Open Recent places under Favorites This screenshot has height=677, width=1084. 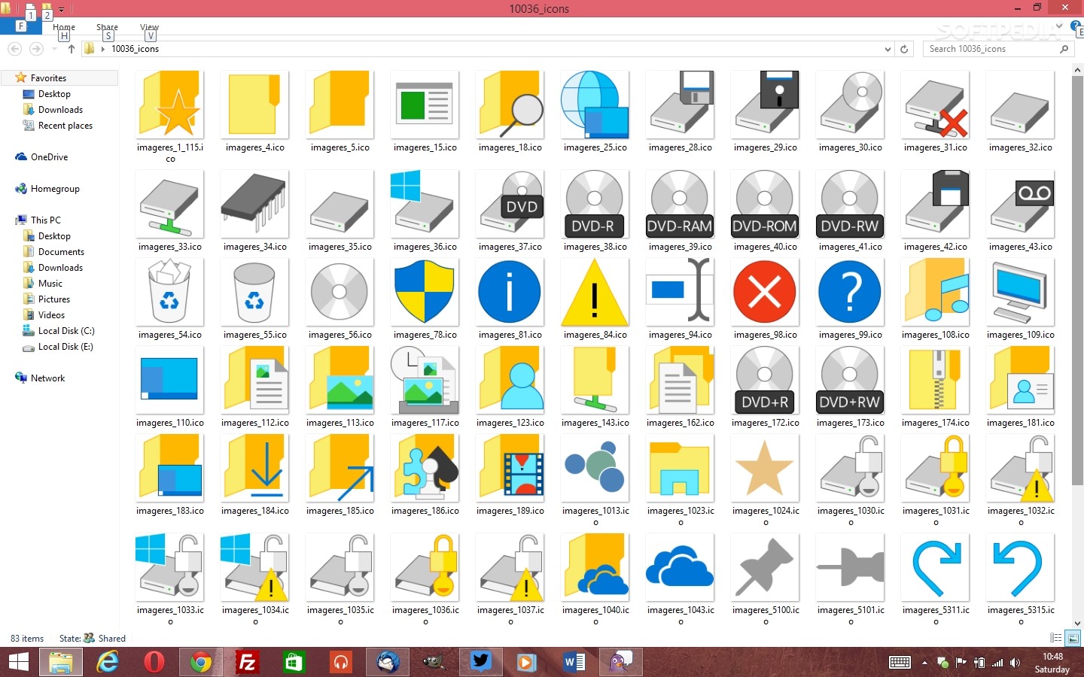[65, 126]
